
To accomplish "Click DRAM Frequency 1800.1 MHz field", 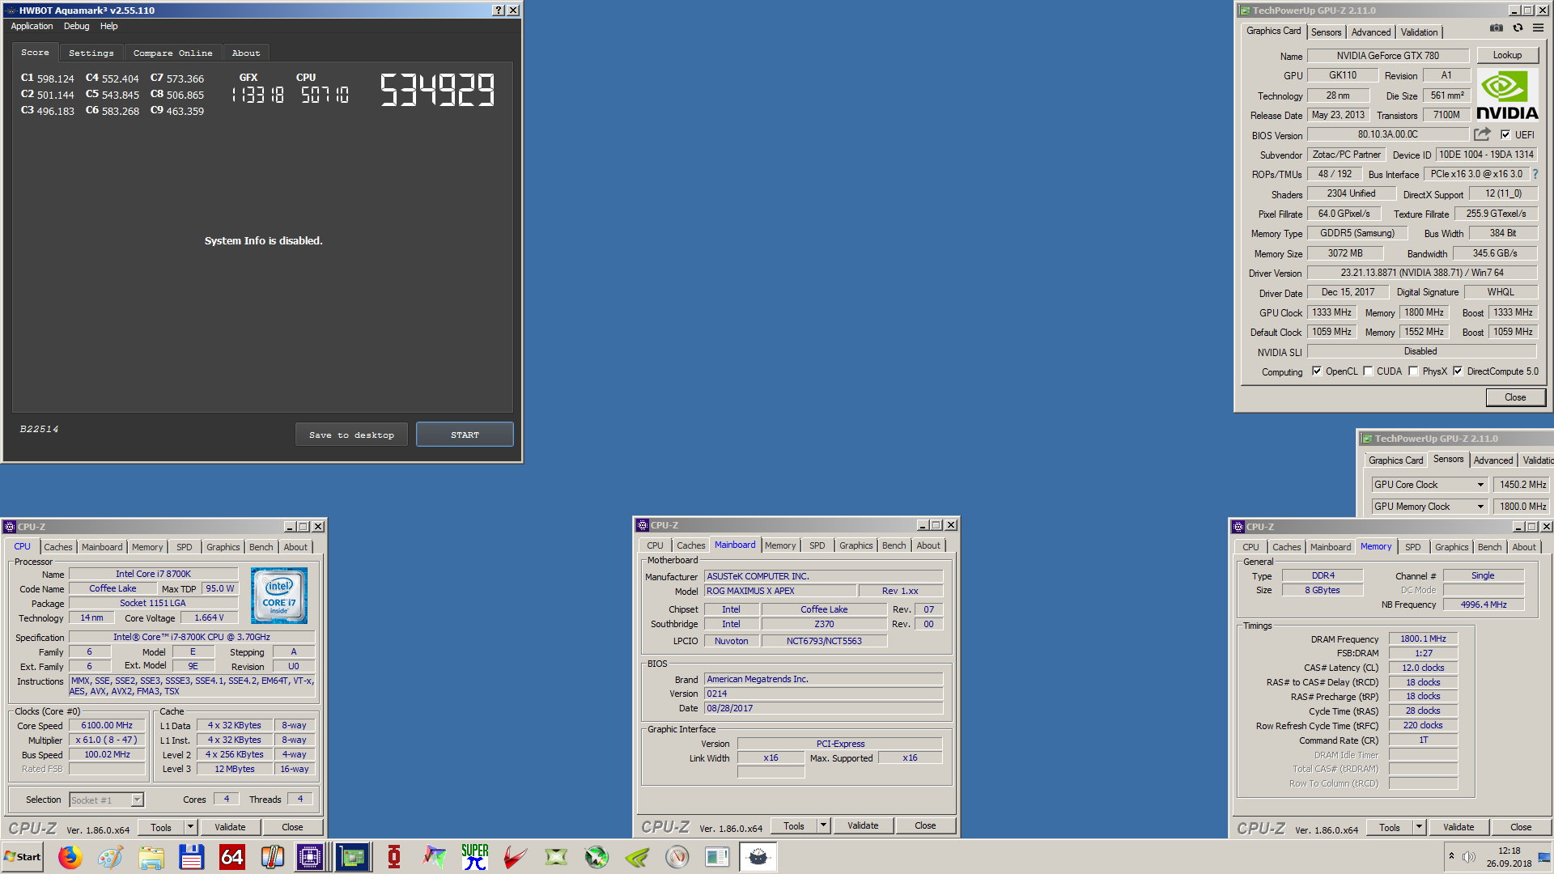I will pos(1423,639).
